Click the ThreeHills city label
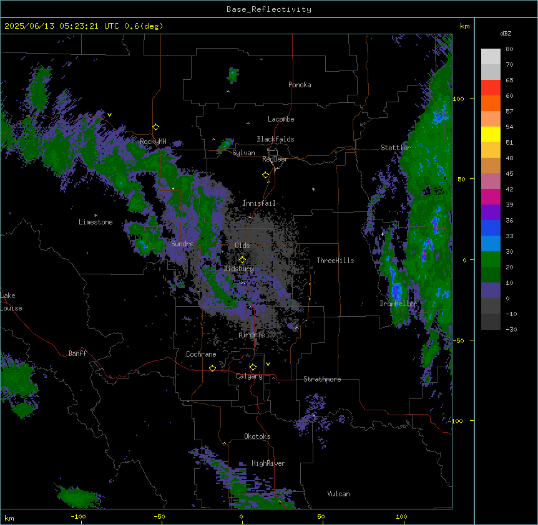The image size is (538, 525). (x=335, y=261)
